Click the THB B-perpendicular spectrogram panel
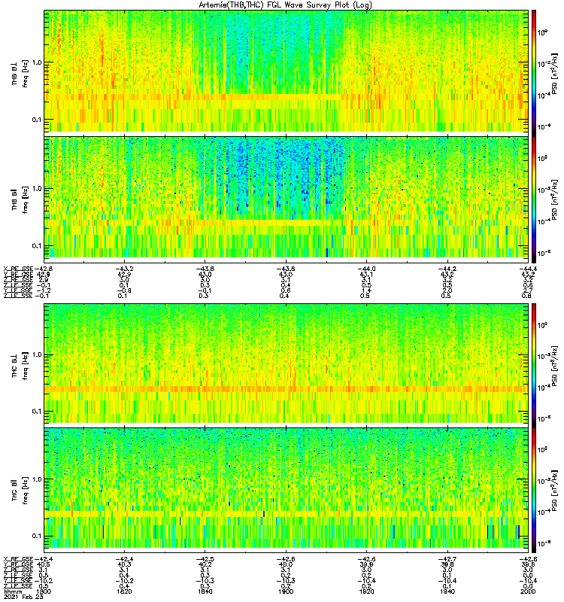564x602 pixels. coord(287,71)
